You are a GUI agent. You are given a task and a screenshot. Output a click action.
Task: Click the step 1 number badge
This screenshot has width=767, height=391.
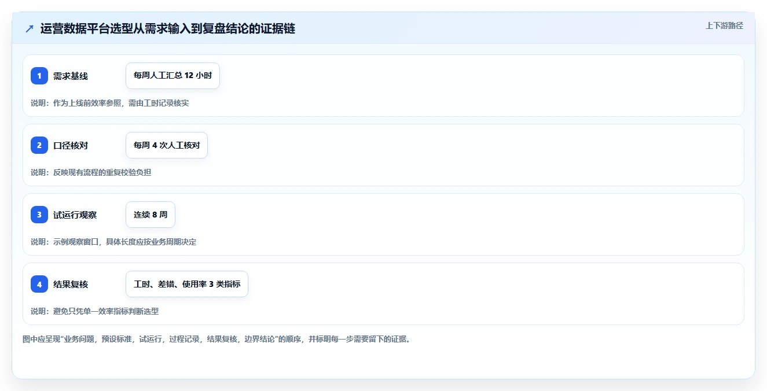pyautogui.click(x=39, y=76)
